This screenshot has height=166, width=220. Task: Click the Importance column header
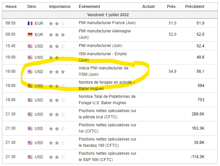60,7
